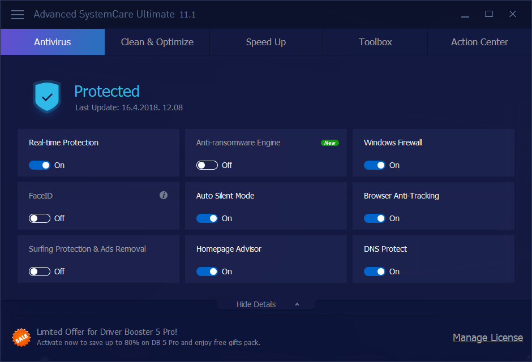Switch off DNS Protect toggle
The image size is (532, 362).
coord(375,271)
